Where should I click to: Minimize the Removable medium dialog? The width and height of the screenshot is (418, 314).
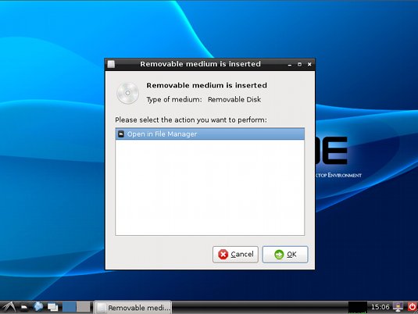click(x=290, y=64)
